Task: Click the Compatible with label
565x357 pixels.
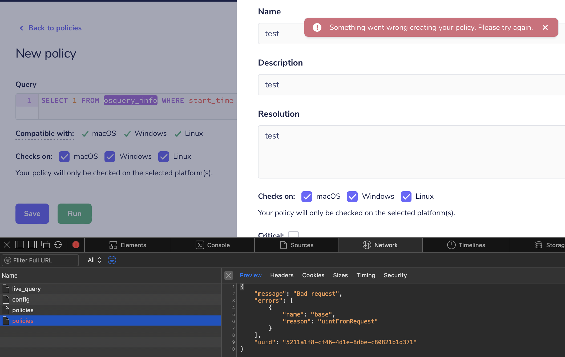Action: [x=45, y=133]
